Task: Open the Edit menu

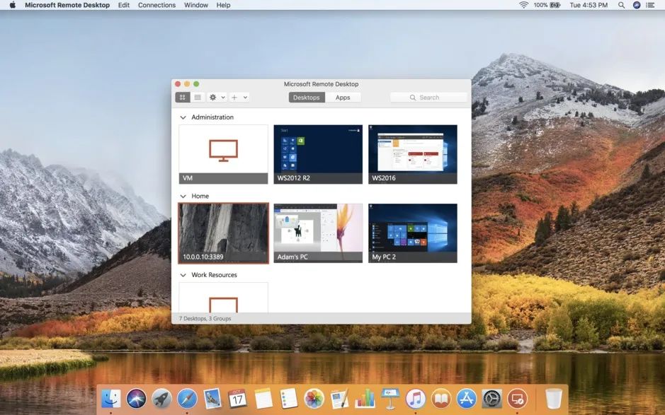Action: 124,5
